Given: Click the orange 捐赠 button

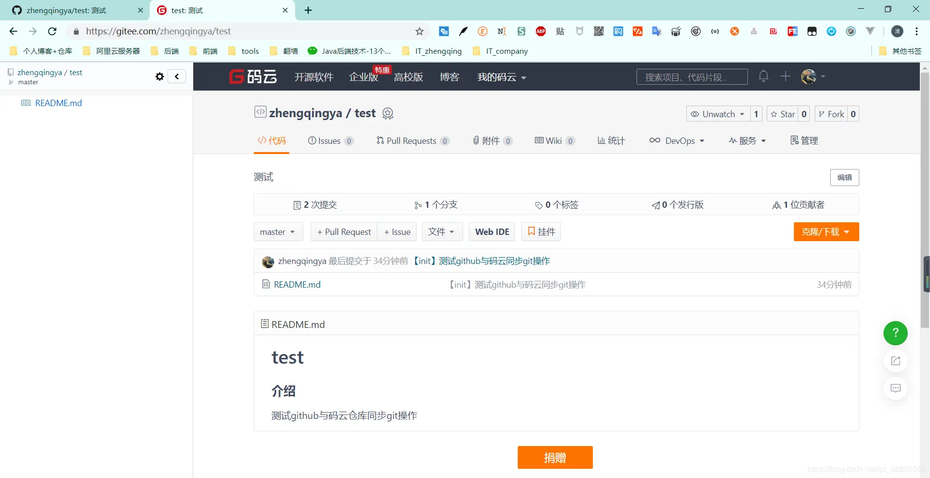Looking at the screenshot, I should (555, 458).
